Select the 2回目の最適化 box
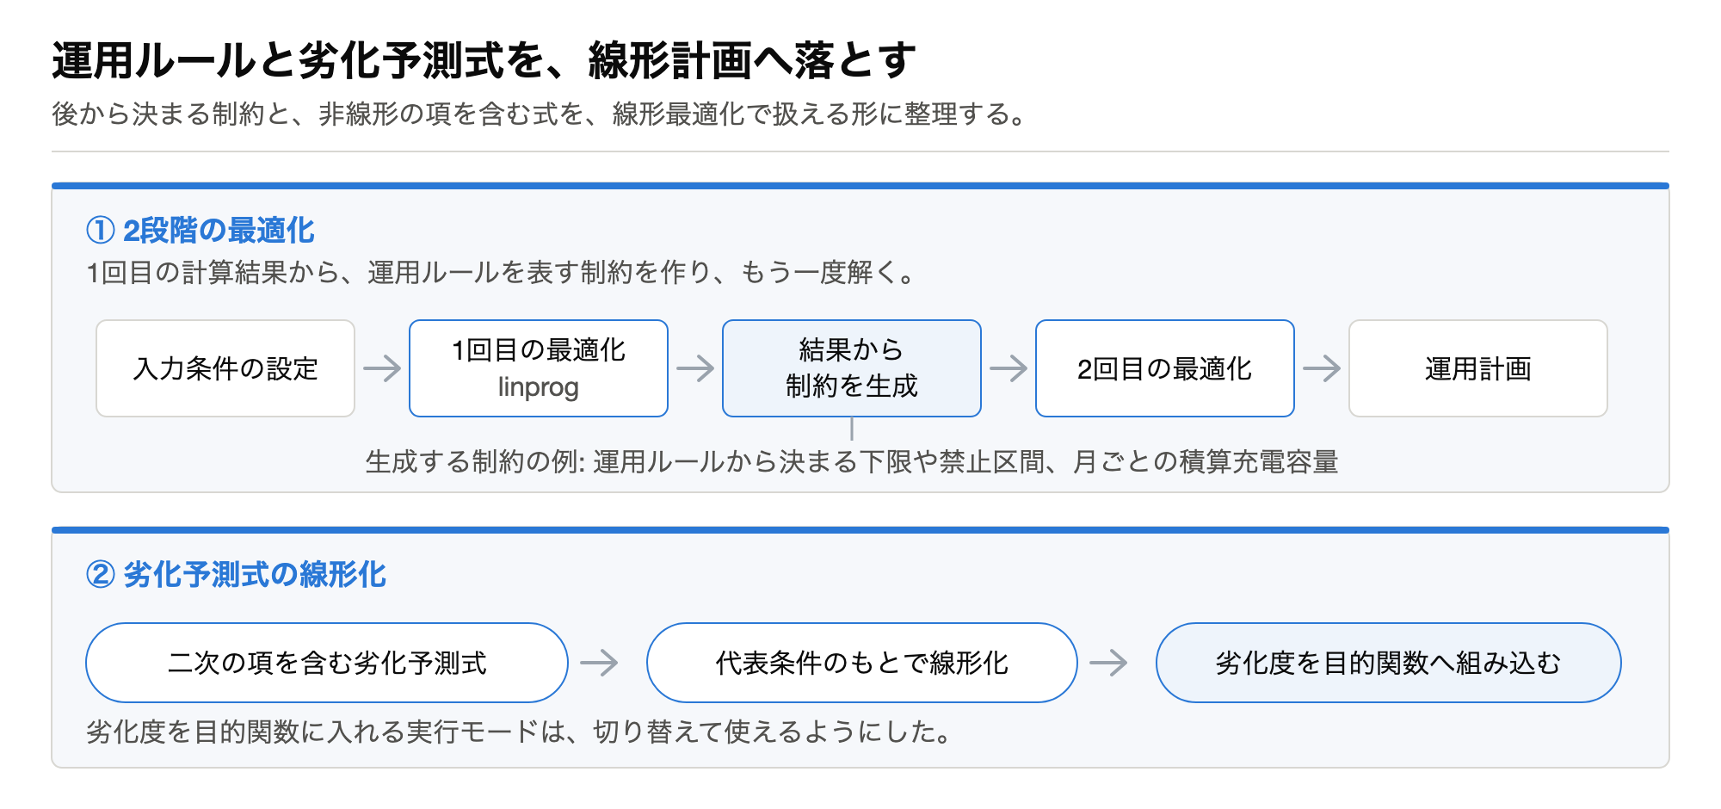 pos(1165,368)
